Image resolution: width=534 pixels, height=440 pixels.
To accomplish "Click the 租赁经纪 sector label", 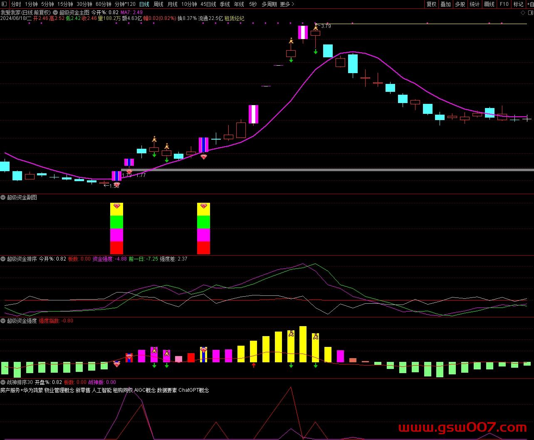I will coord(235,18).
